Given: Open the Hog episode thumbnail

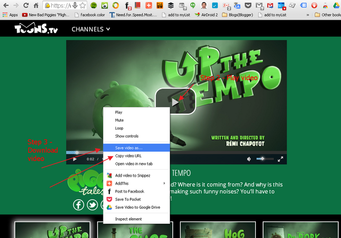Looking at the screenshot, I should click(x=218, y=229).
